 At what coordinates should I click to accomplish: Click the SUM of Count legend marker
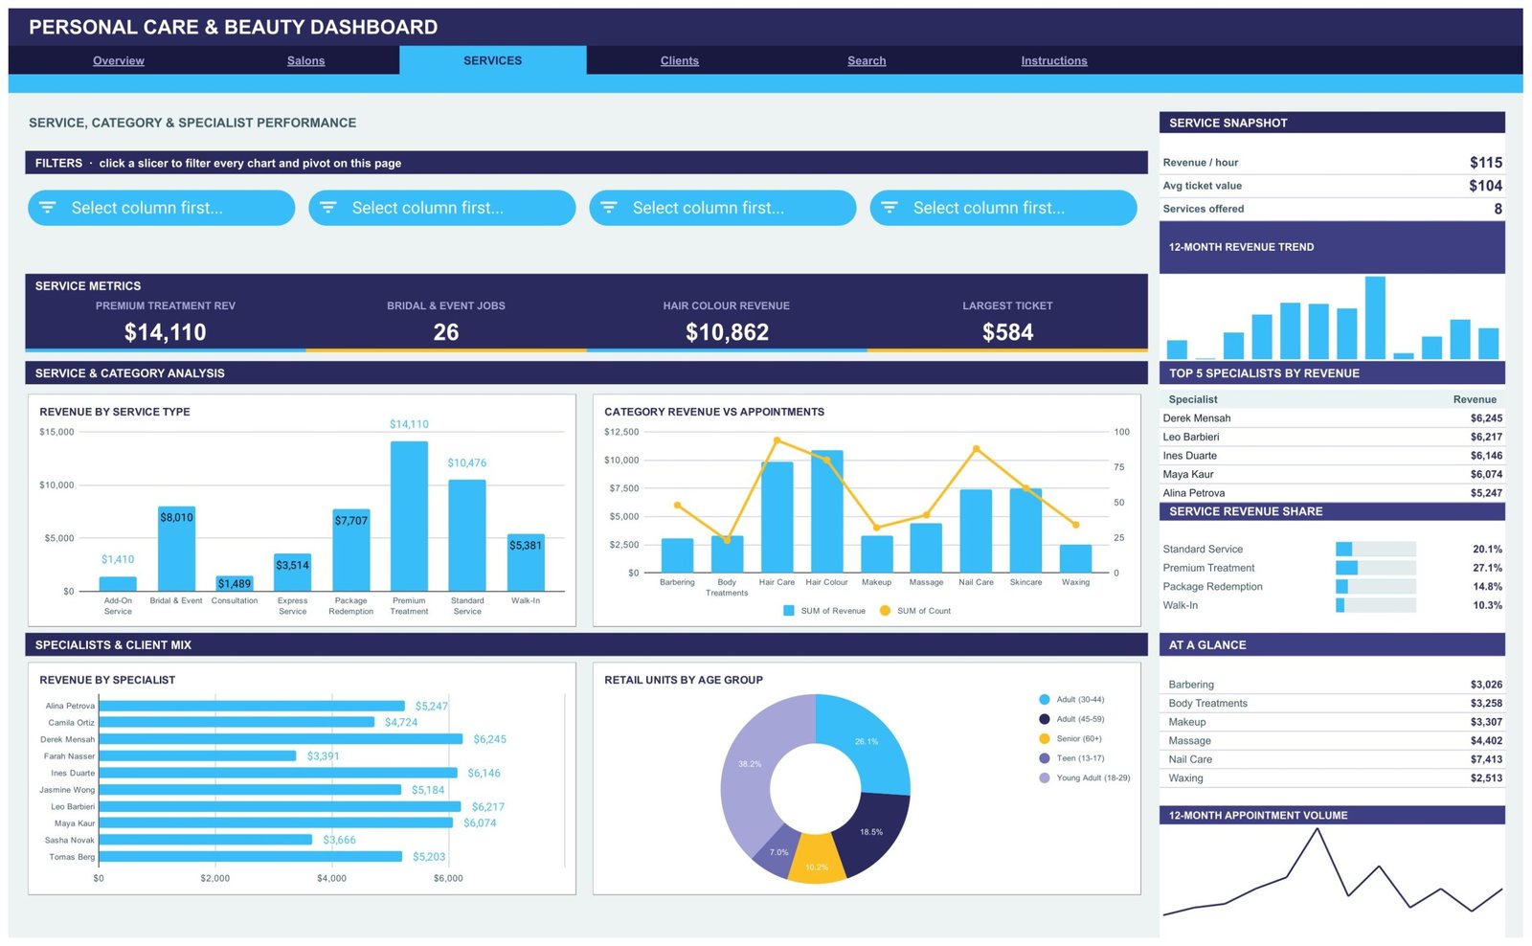[885, 611]
